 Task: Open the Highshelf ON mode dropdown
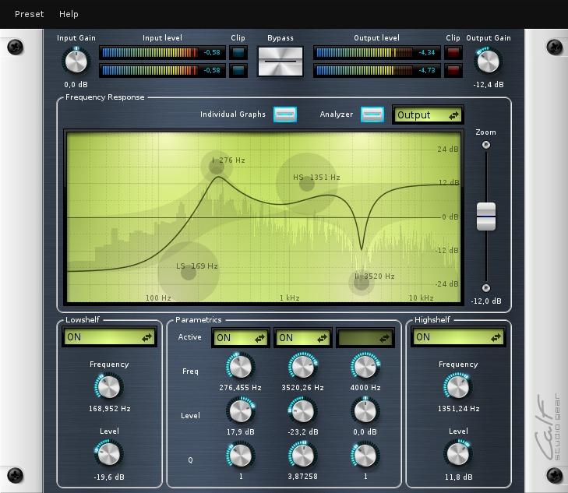click(x=458, y=337)
